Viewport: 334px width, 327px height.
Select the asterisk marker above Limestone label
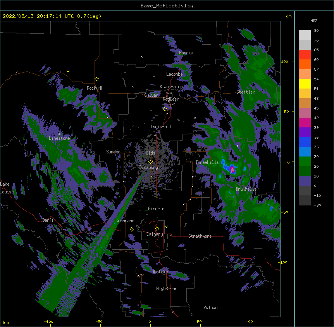[59, 134]
